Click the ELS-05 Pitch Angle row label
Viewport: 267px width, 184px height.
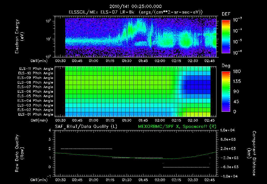pos(35,96)
